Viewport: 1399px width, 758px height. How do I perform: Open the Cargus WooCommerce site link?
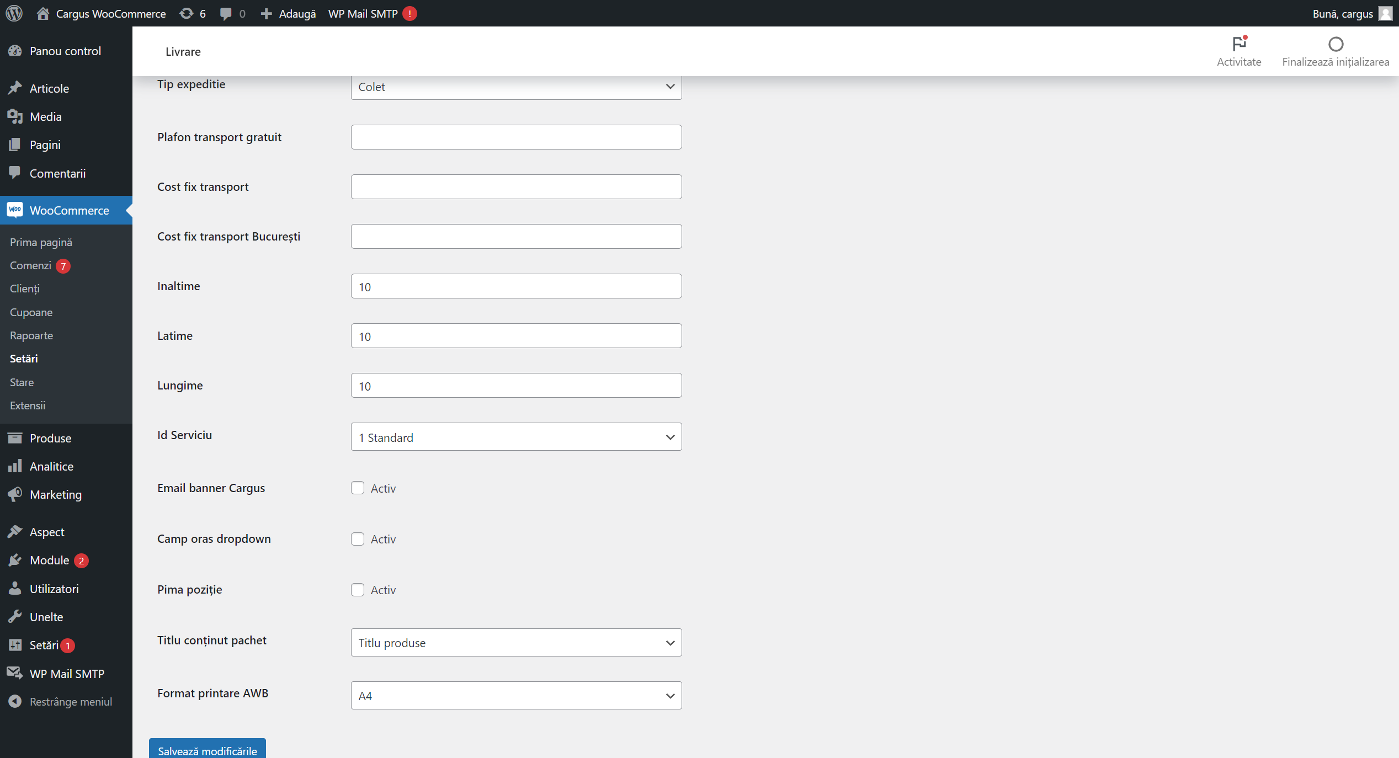coord(111,13)
